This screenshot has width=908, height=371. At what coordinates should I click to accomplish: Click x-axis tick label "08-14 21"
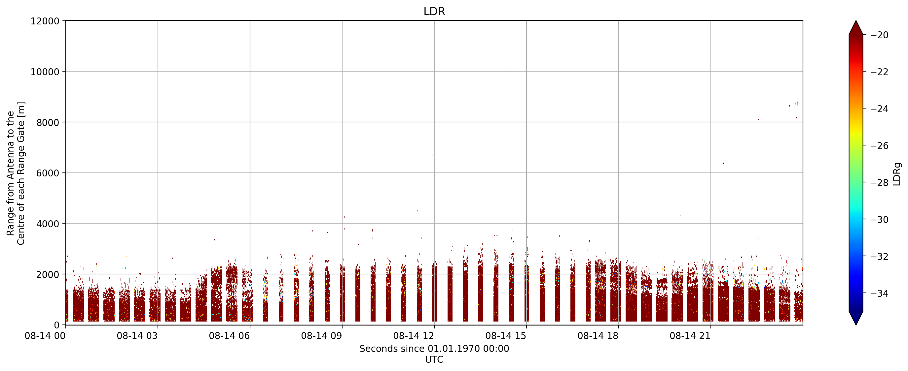690,336
